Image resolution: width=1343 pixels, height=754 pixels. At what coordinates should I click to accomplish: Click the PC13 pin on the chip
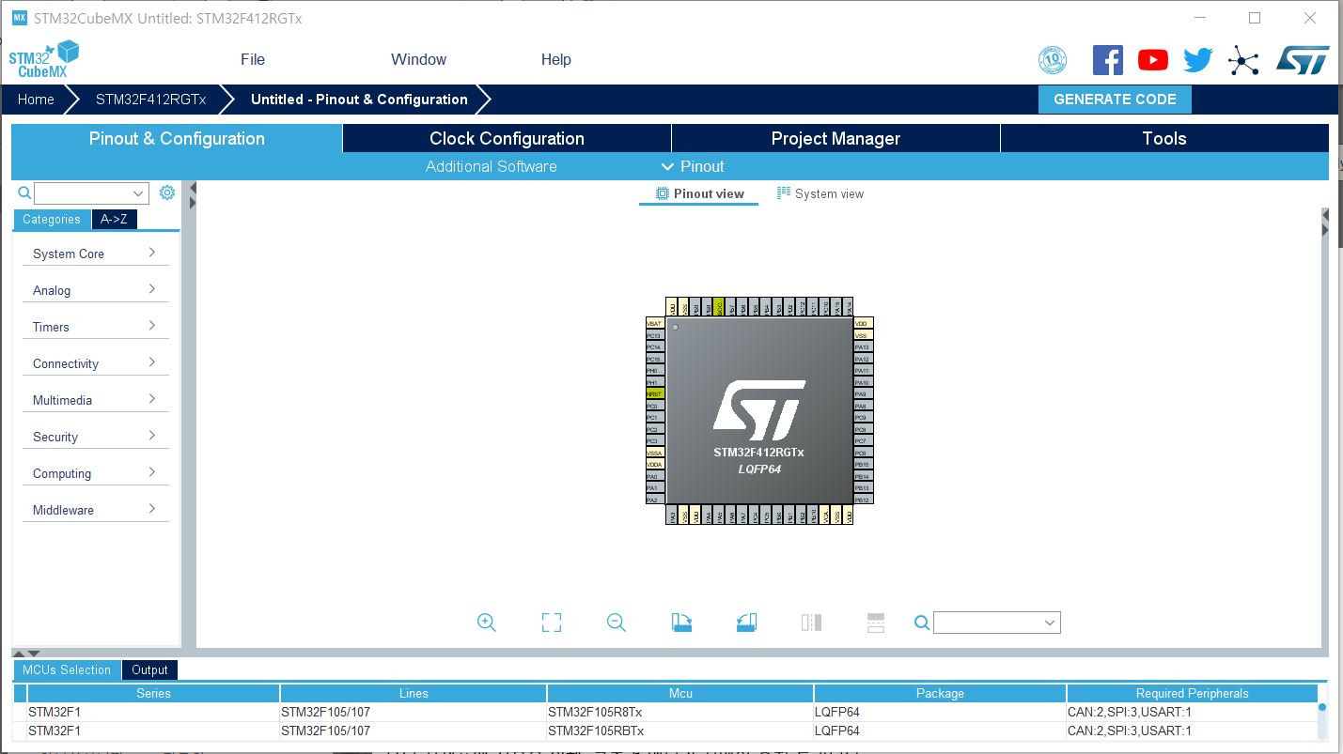pyautogui.click(x=655, y=335)
